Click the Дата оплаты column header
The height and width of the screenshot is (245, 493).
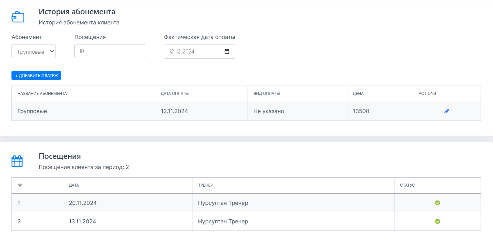[175, 94]
